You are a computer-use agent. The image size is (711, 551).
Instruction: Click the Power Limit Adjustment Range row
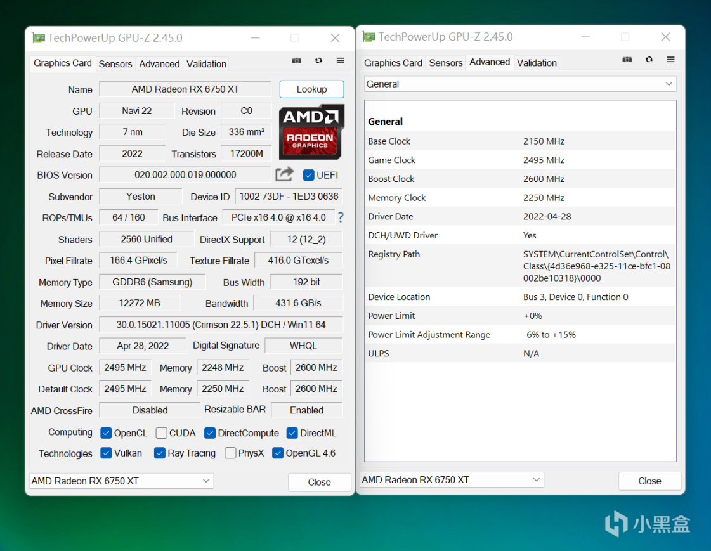pyautogui.click(x=520, y=334)
